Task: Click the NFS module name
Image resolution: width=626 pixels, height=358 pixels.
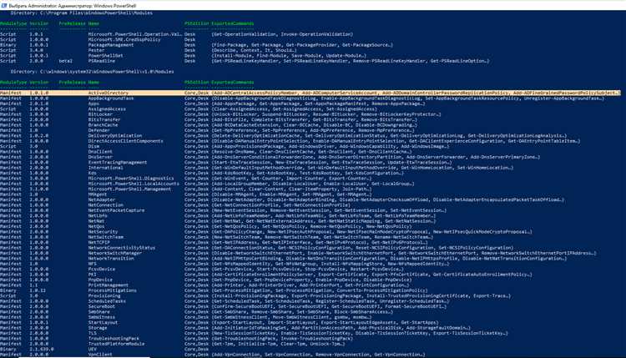Action: point(92,264)
